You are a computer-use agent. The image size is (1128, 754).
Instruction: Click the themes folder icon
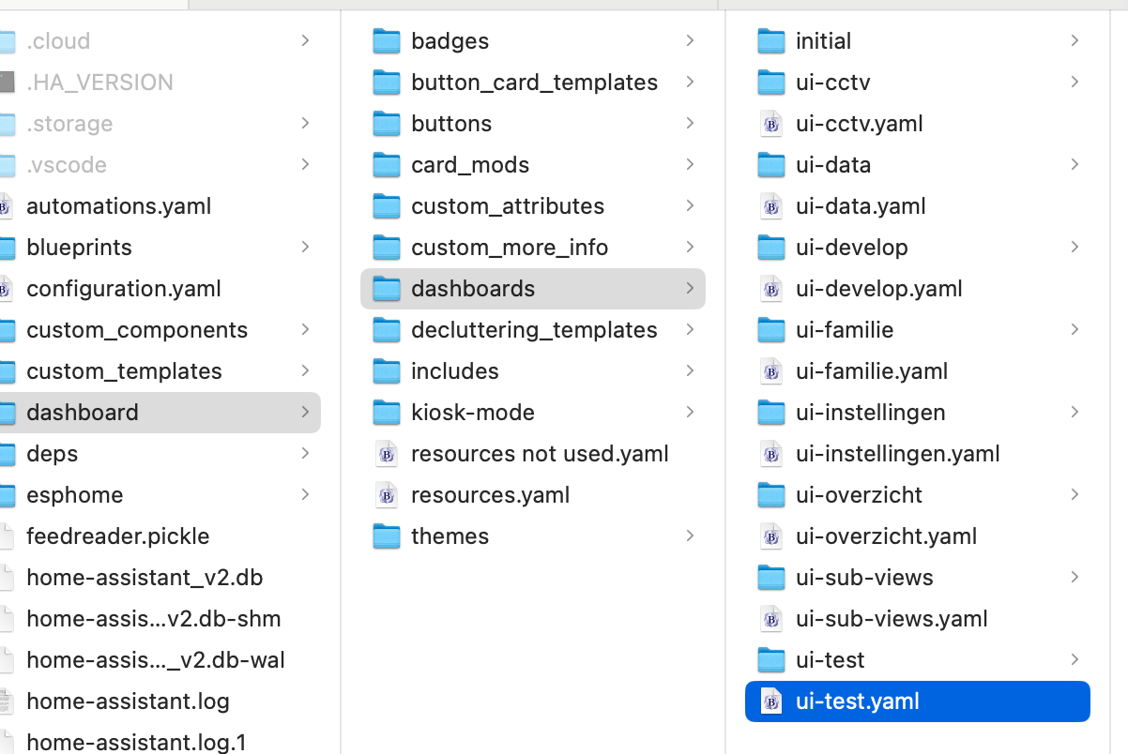386,536
